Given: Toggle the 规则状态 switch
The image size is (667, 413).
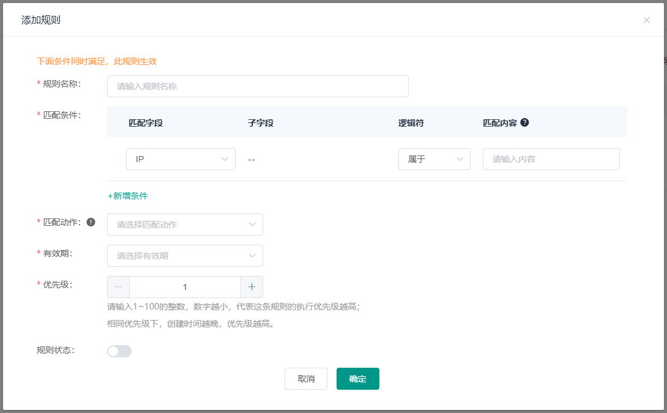Looking at the screenshot, I should pyautogui.click(x=119, y=351).
